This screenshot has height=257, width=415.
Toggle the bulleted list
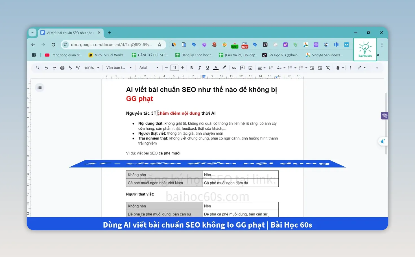(x=290, y=68)
